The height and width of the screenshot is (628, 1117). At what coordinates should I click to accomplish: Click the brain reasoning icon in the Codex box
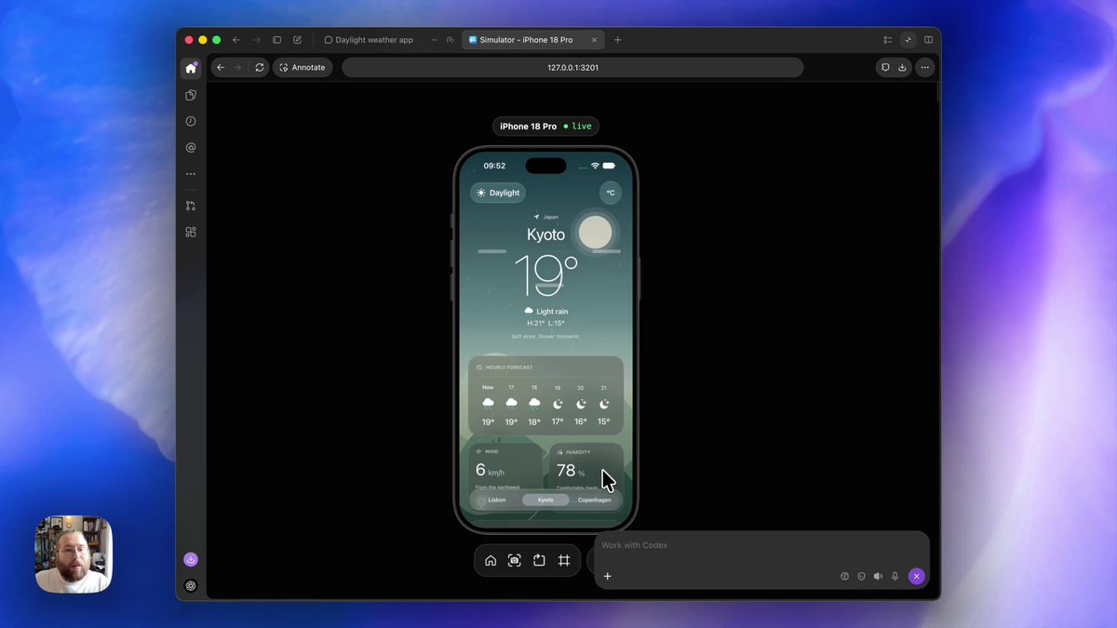point(845,576)
